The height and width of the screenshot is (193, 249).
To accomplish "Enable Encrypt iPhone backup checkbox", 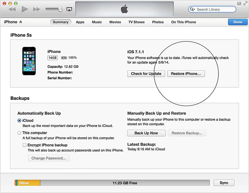I will point(24,144).
